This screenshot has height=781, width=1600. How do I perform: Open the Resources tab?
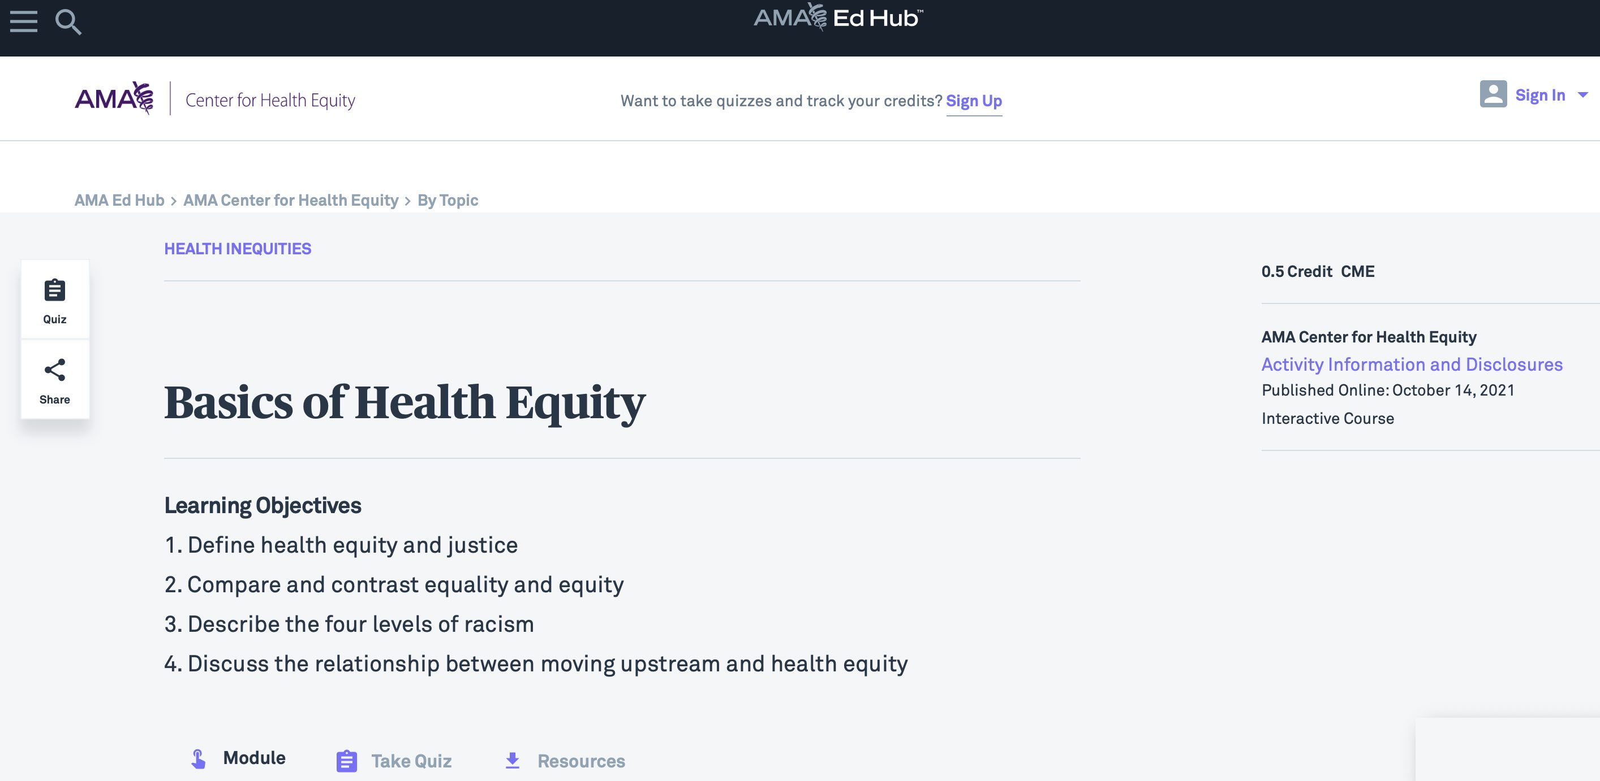pyautogui.click(x=580, y=761)
